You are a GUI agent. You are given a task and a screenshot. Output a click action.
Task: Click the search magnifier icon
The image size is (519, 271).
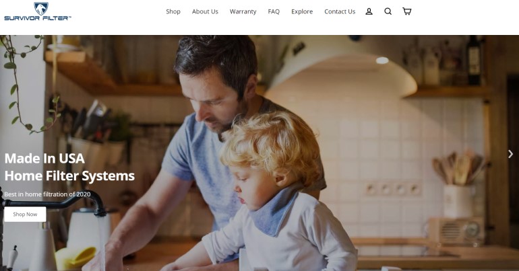tap(388, 11)
